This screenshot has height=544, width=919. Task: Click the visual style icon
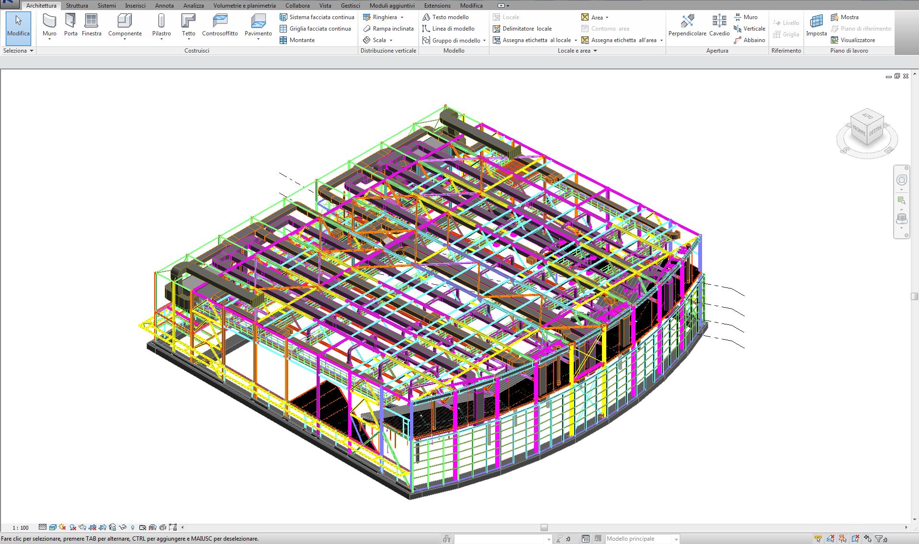point(53,527)
